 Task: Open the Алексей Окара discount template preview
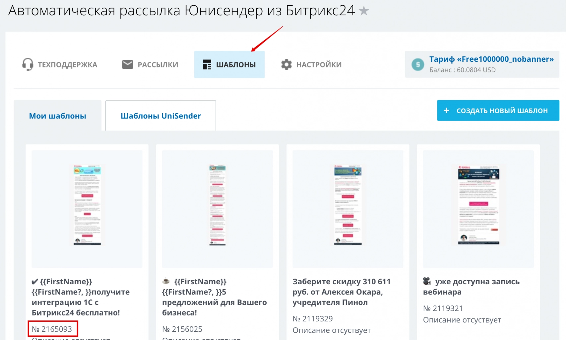point(347,206)
